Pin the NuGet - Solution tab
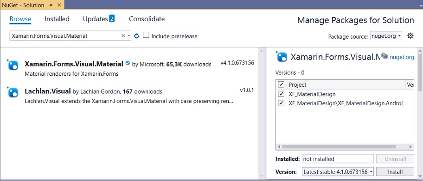This screenshot has width=423, height=181. tap(51, 5)
